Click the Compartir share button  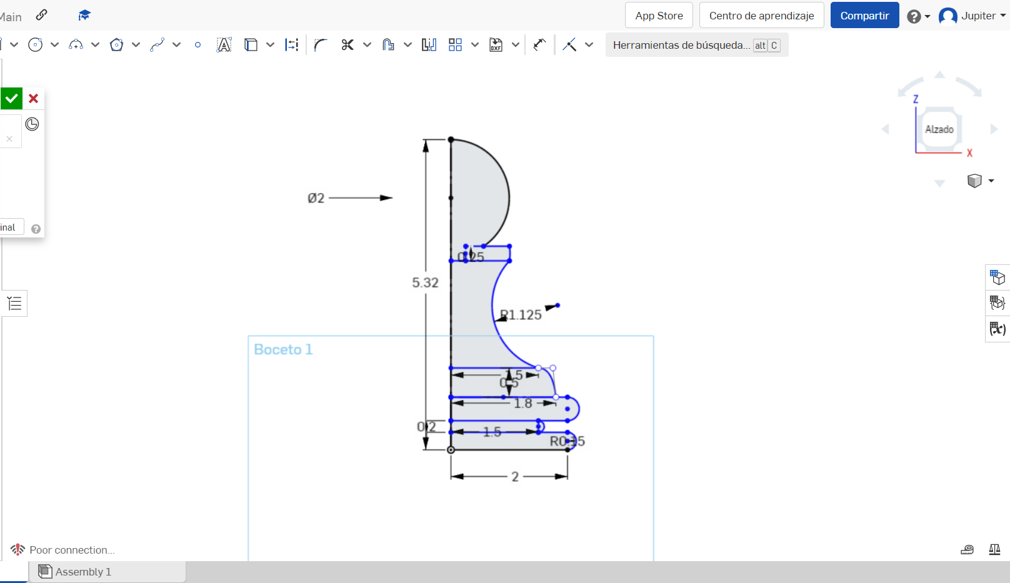(864, 16)
